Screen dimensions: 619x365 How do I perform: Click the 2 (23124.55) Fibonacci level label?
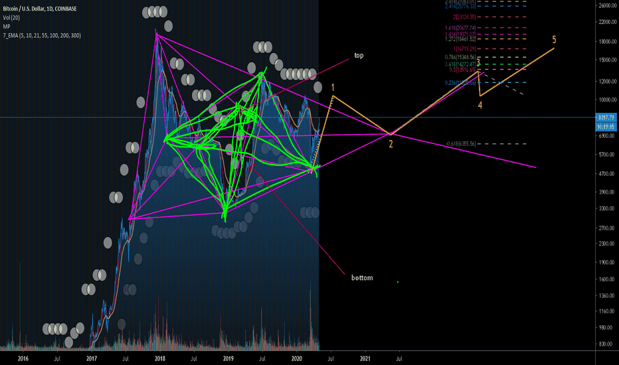[465, 17]
